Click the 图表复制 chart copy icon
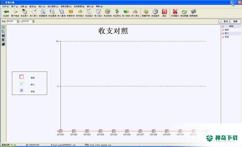 click(193, 13)
